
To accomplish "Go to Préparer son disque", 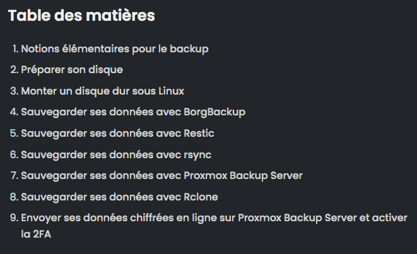I will tap(72, 70).
